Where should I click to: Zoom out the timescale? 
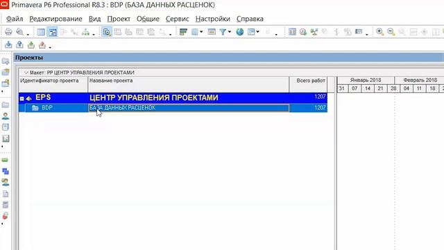391,32
